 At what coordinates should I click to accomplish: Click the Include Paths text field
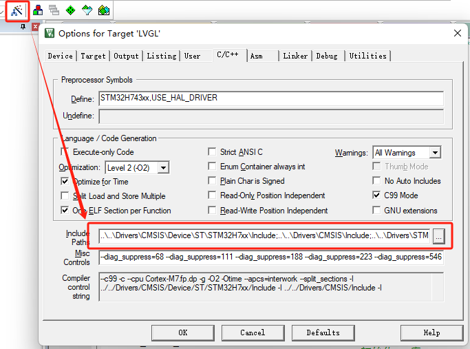tap(265, 235)
